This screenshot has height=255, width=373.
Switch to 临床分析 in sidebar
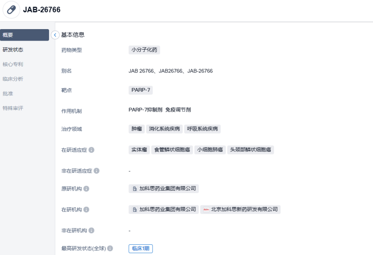(13, 79)
